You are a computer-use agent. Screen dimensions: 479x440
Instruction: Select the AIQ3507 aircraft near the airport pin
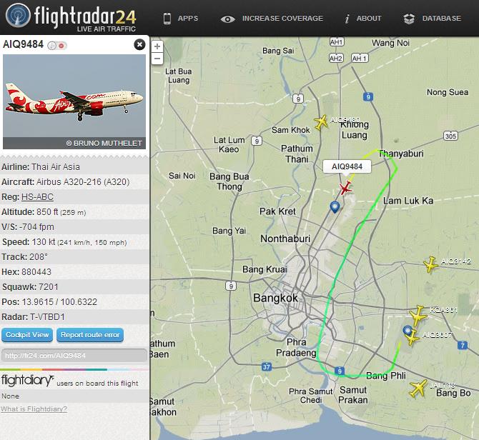412,338
